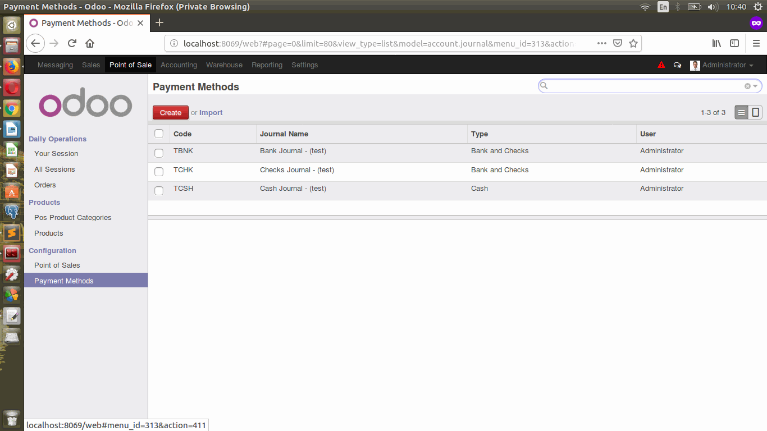
Task: Switch to list view icon
Action: coord(742,113)
